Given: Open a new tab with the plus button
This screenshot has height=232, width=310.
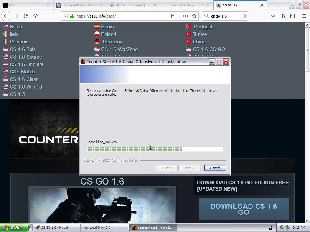Looking at the screenshot, I should click(x=272, y=5).
